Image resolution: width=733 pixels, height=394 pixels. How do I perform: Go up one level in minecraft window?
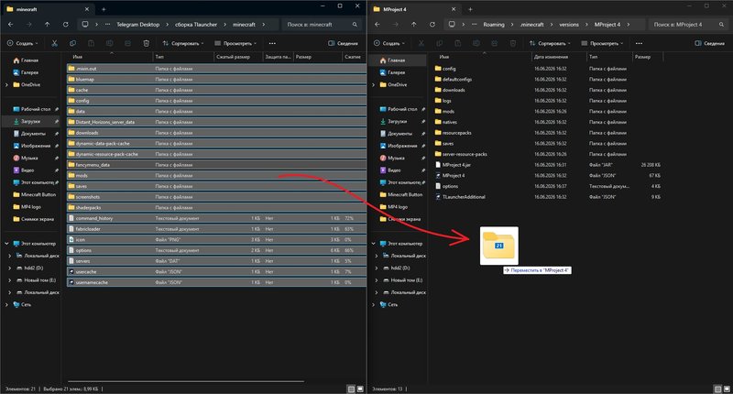(48, 25)
